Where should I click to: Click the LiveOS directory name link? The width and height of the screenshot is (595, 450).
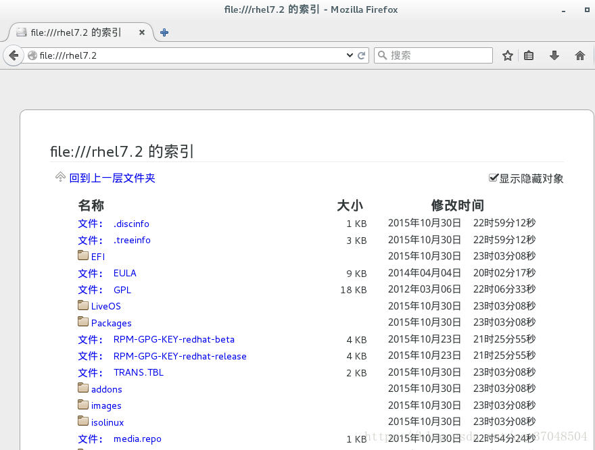106,306
